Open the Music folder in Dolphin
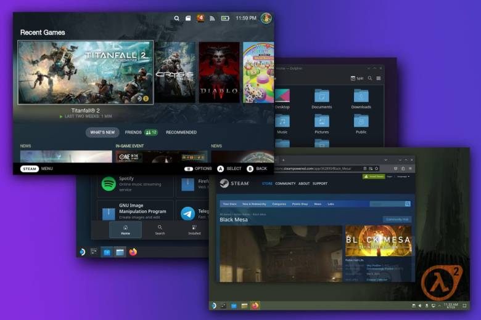Screen dimensions: 481x320 282,124
